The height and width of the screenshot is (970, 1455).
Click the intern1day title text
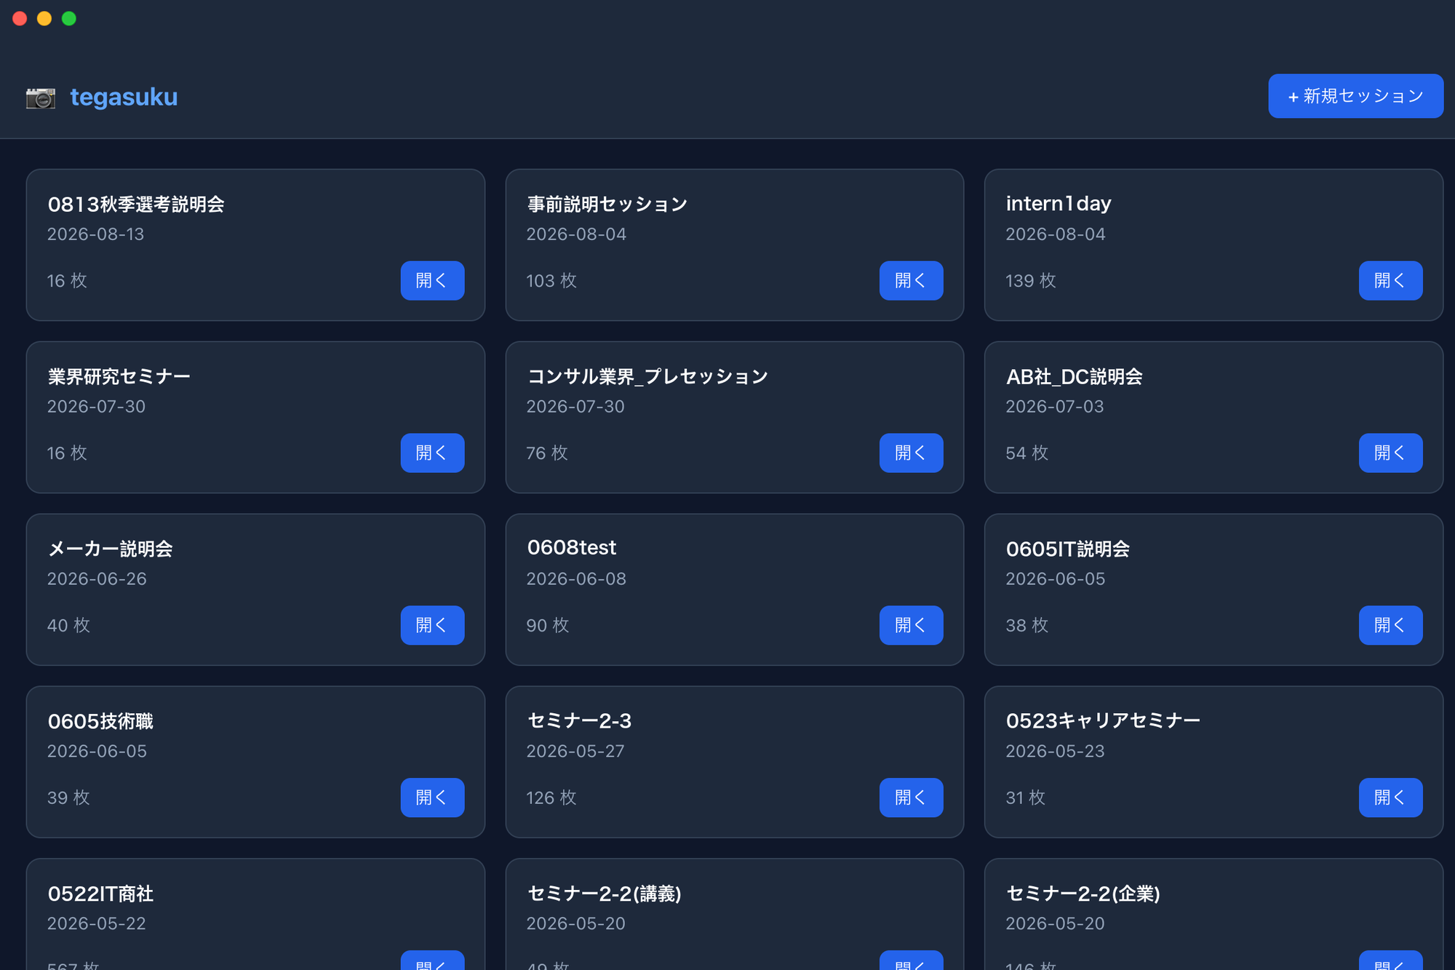[1059, 204]
